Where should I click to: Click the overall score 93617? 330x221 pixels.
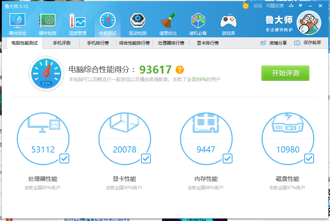click(x=155, y=70)
